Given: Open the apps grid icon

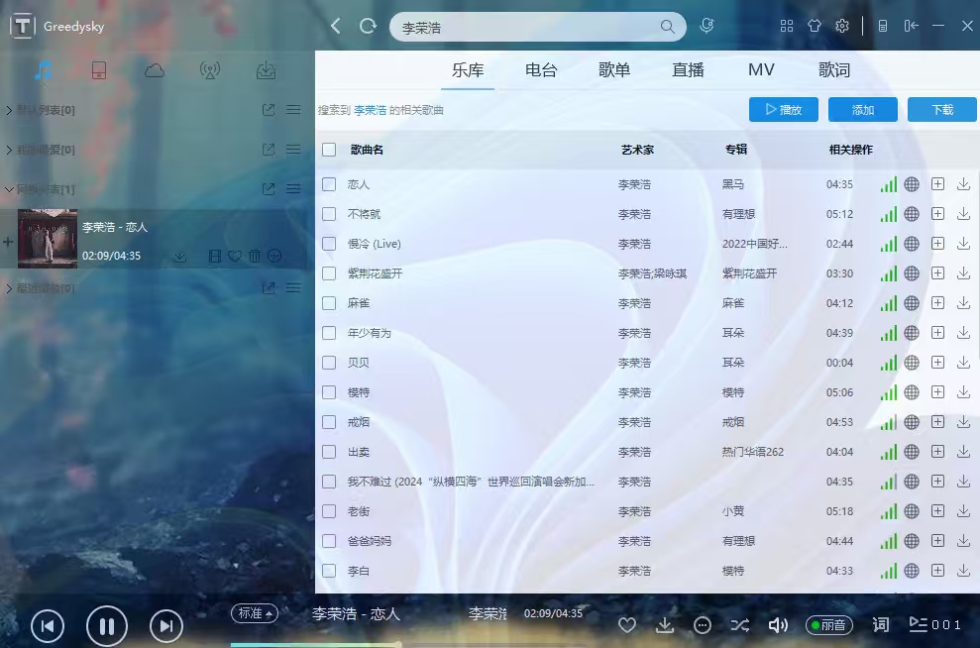Looking at the screenshot, I should click(x=787, y=26).
